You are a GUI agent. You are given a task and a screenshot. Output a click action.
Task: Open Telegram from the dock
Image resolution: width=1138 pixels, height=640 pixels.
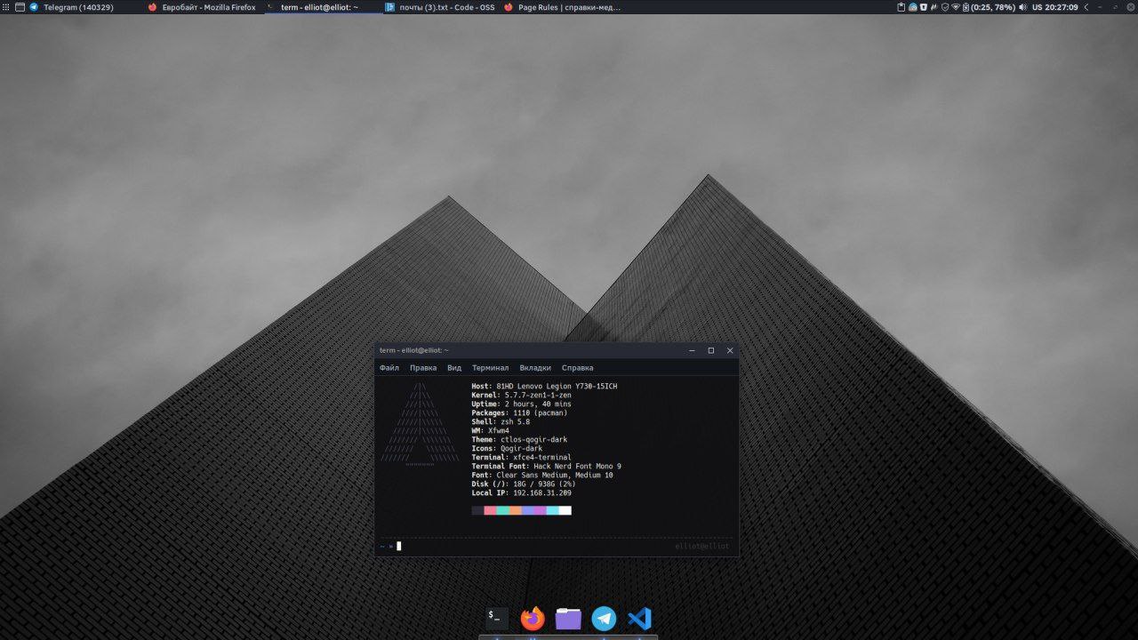point(604,618)
